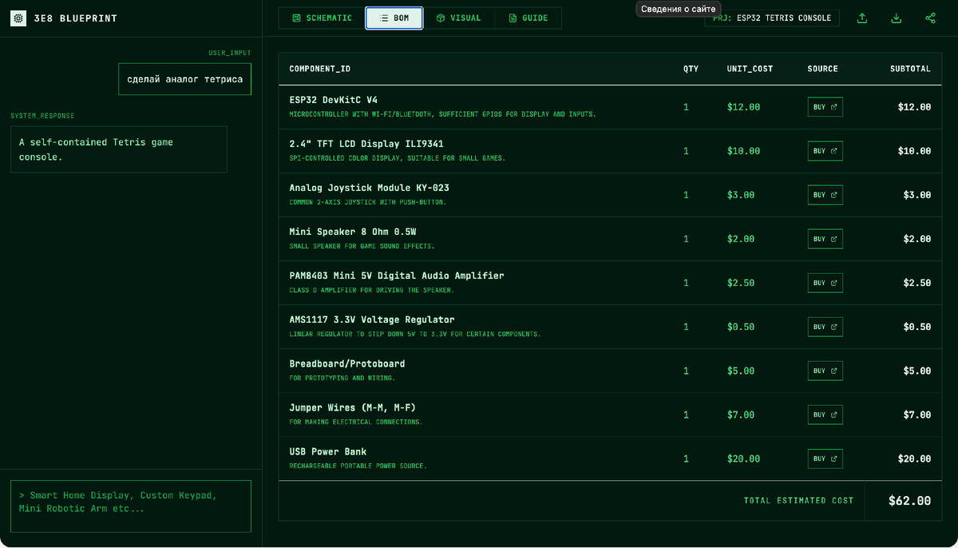Click the system response Tetris console text
The height and width of the screenshot is (548, 958).
click(x=119, y=149)
